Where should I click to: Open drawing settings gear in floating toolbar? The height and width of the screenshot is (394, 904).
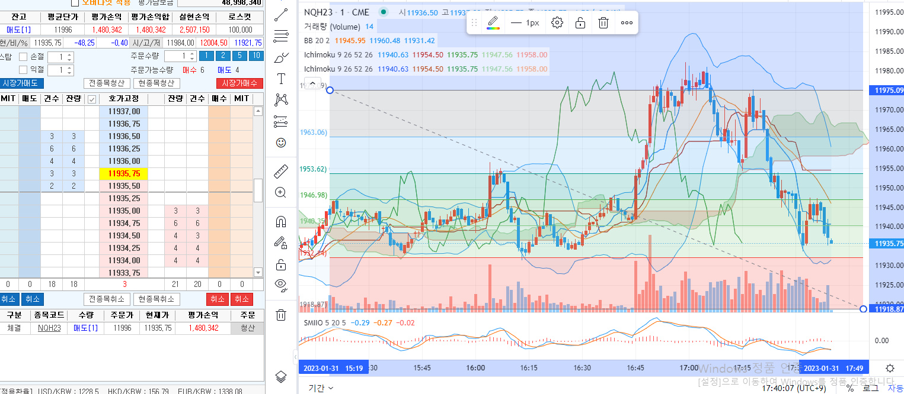[x=557, y=23]
